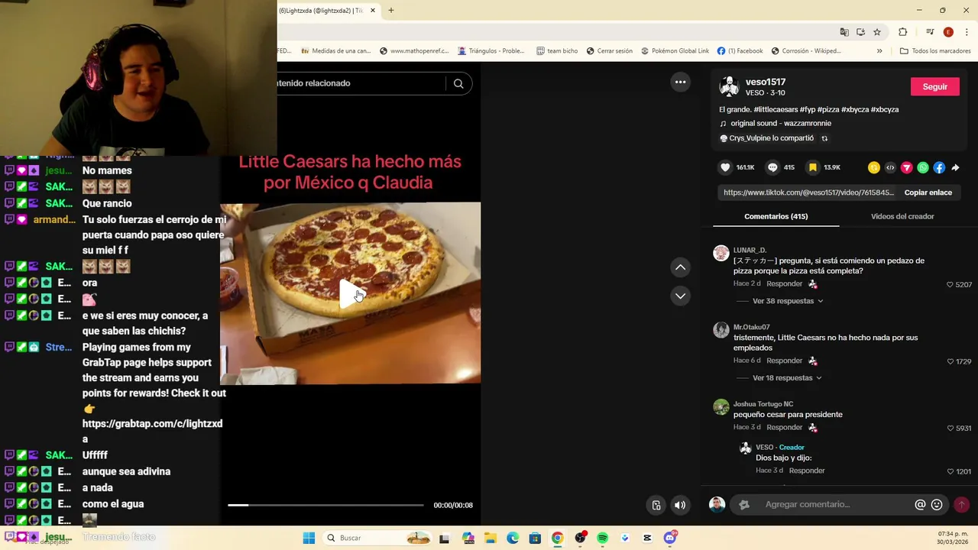This screenshot has height=550, width=978.
Task: Click Responder under LUNAR_D. comment
Action: coord(784,283)
